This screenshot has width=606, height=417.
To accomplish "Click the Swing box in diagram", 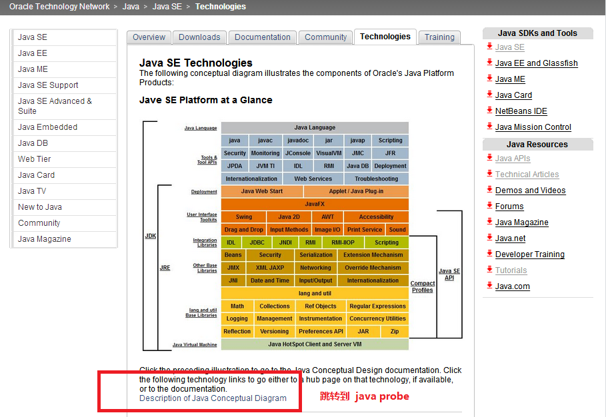I will point(243,217).
